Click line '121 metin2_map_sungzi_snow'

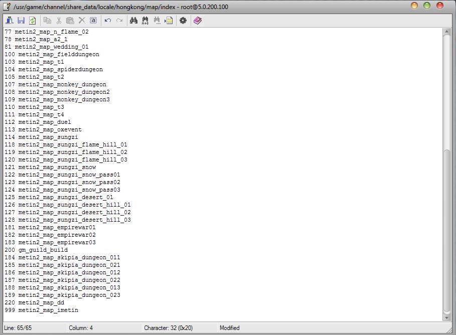50,167
